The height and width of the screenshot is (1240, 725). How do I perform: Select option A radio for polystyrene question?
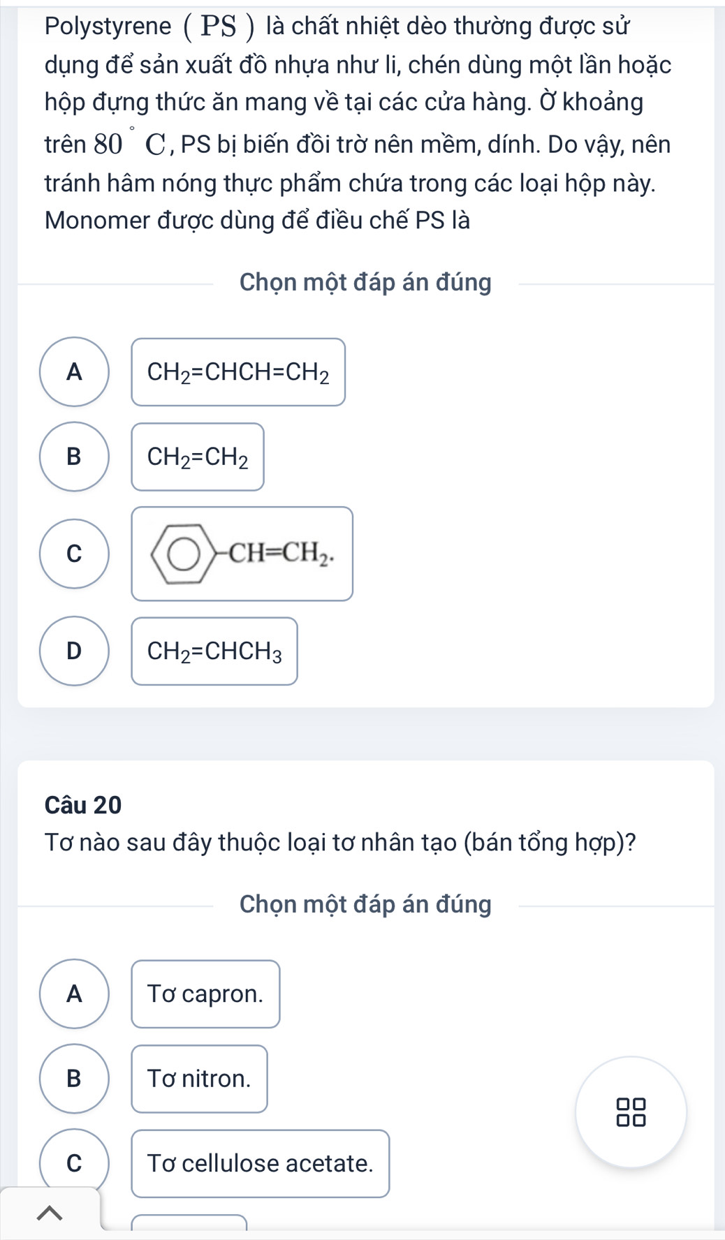tap(74, 372)
